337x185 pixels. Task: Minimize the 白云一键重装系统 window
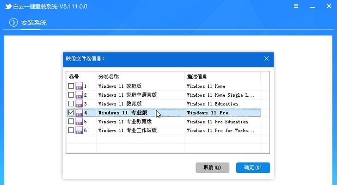point(312,7)
